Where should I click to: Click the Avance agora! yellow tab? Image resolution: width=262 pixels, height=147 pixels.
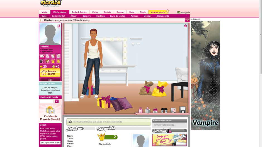point(158,12)
